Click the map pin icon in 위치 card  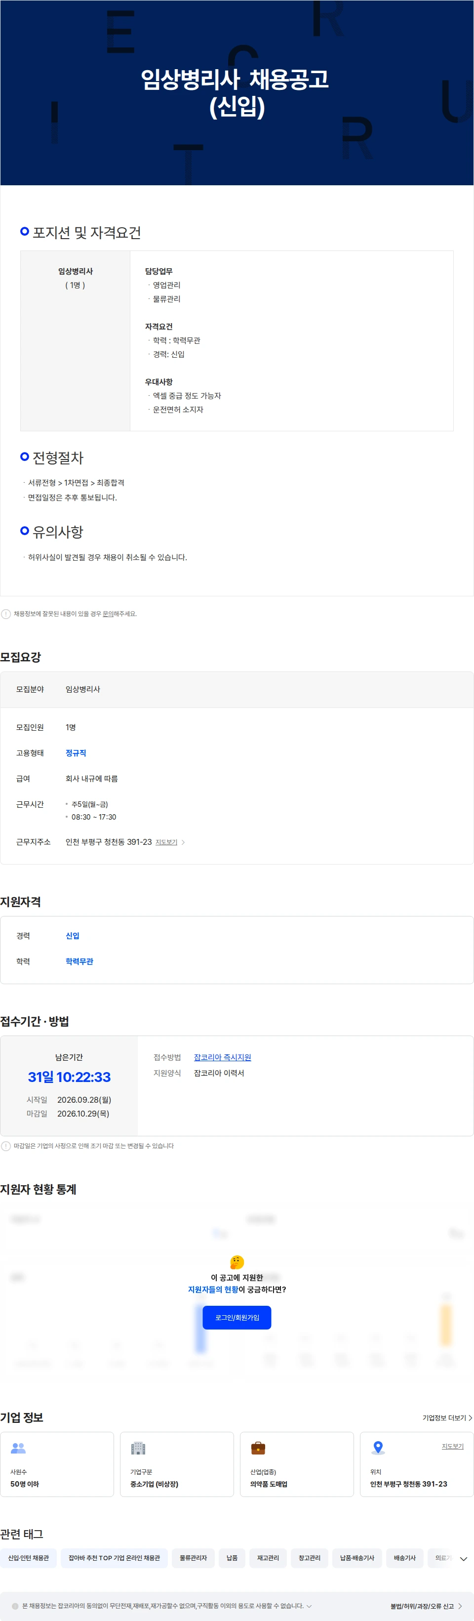click(x=378, y=1448)
